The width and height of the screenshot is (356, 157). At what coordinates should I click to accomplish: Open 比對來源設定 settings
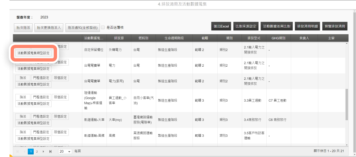click(246, 27)
